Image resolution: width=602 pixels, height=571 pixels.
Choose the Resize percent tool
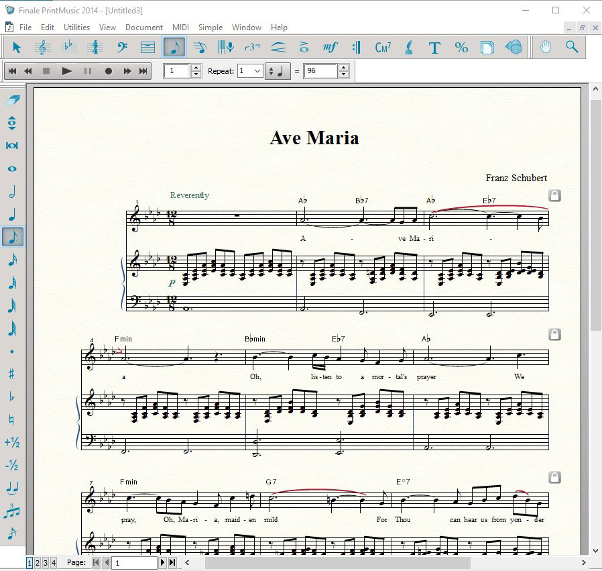pos(461,47)
